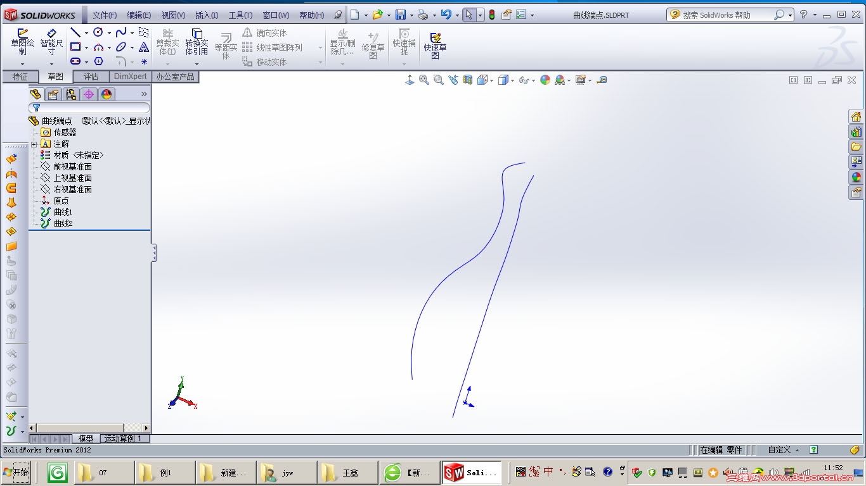Open the spline tool dropdown arrow

[132, 33]
